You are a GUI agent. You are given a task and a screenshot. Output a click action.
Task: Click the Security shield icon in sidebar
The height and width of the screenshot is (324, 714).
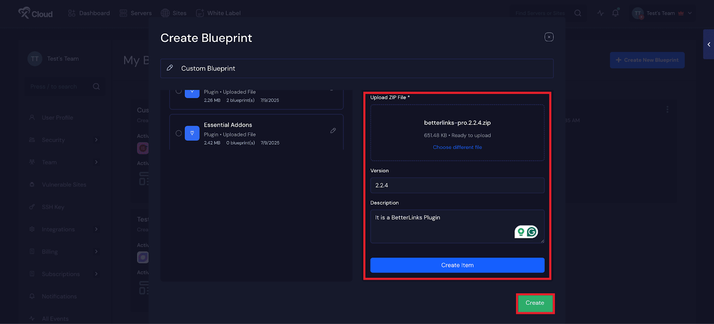(x=32, y=140)
